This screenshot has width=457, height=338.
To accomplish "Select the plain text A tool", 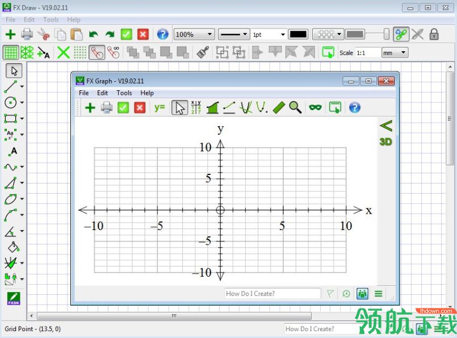I will 13,151.
